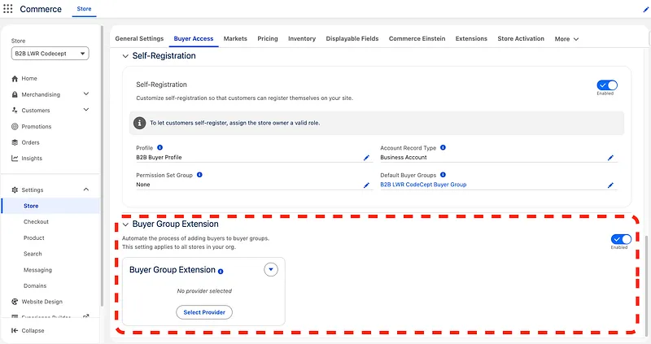
Task: Click the Select Provider button
Action: 204,312
